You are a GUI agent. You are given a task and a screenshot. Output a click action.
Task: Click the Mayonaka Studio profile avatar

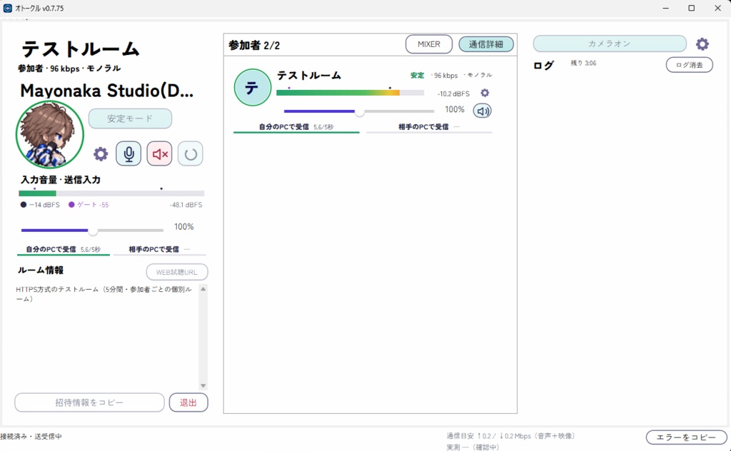pyautogui.click(x=50, y=135)
